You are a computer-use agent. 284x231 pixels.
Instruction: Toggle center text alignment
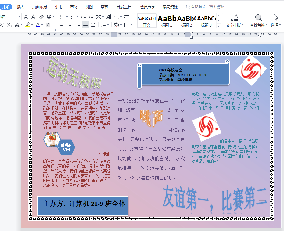click(70, 25)
